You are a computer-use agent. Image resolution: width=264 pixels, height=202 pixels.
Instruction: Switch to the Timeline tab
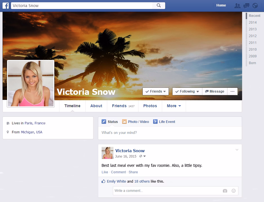coord(72,106)
